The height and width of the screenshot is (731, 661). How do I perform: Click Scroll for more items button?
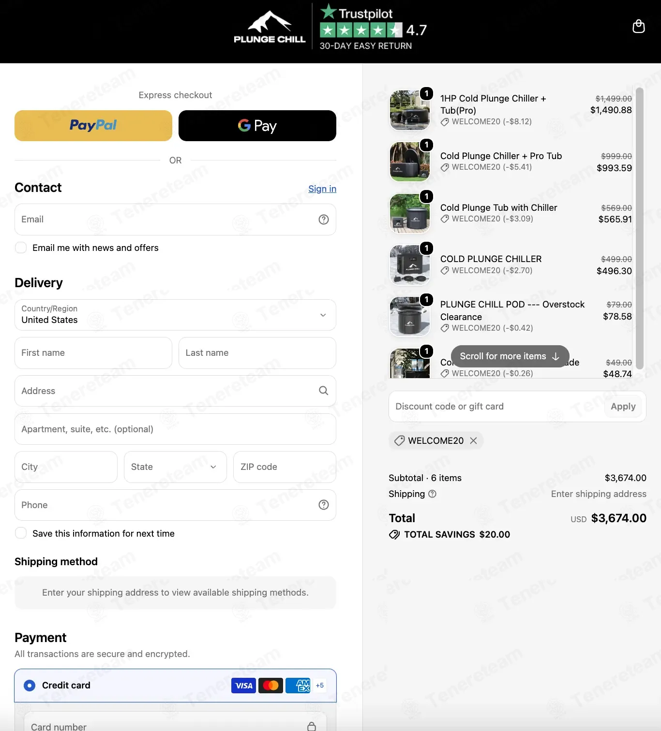510,356
